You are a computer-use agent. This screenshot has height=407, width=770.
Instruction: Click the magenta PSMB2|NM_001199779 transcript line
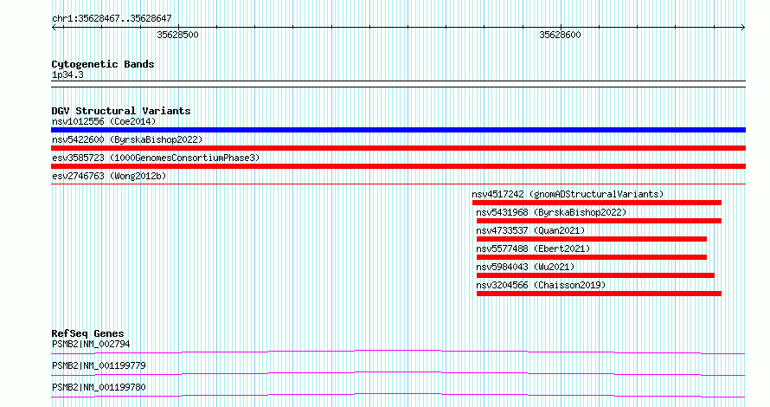[398, 373]
